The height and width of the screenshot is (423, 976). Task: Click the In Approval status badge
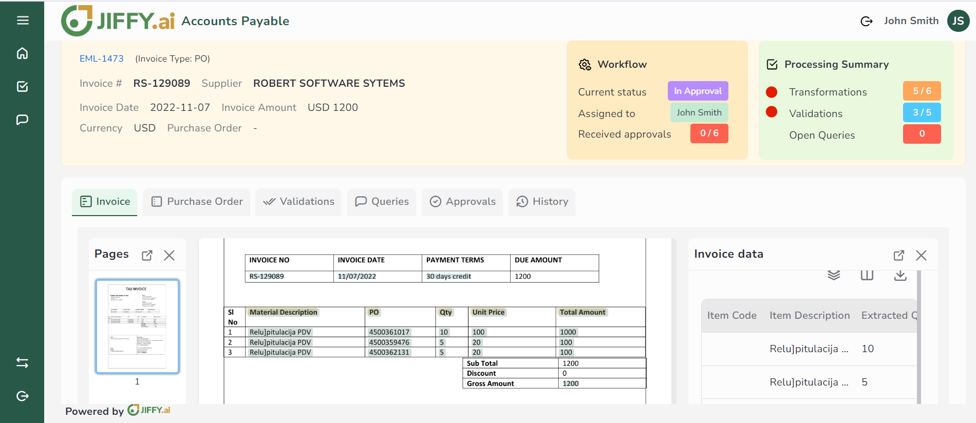click(698, 91)
